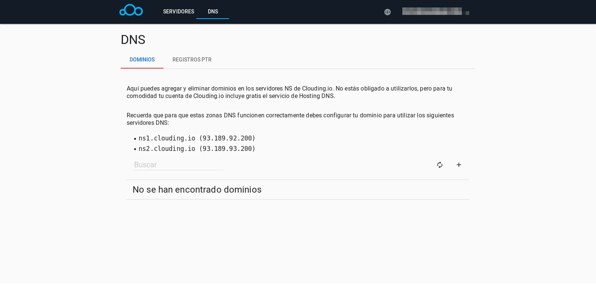Viewport: 596px width, 285px height.
Task: Click the "No se han encontrado dominios" message
Action: tap(197, 190)
